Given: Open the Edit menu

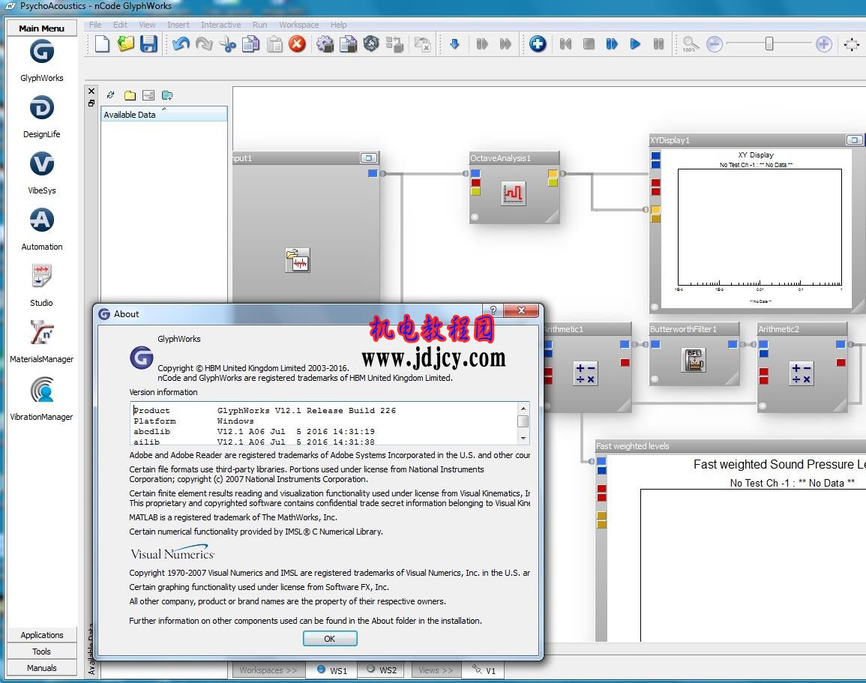Looking at the screenshot, I should (120, 25).
